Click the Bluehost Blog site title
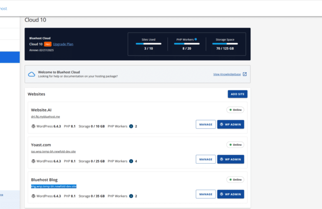Screen dimensions: 322x209 [x=44, y=180]
